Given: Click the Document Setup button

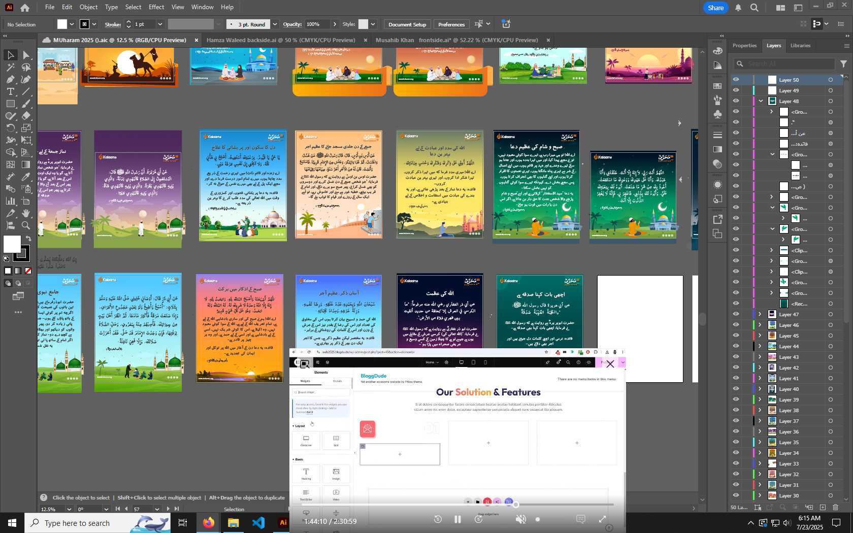Looking at the screenshot, I should tap(407, 24).
